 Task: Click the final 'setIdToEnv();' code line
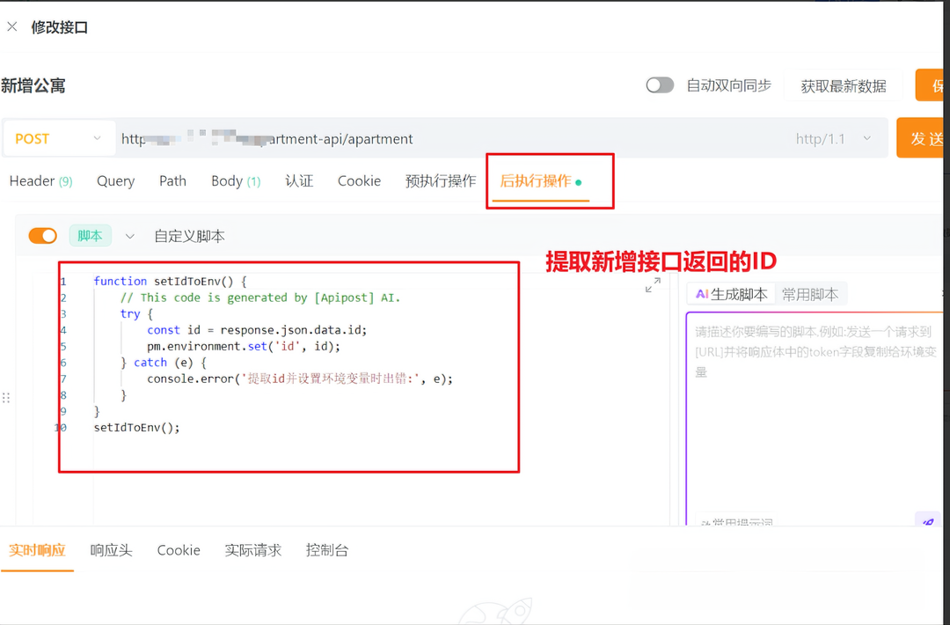(137, 427)
